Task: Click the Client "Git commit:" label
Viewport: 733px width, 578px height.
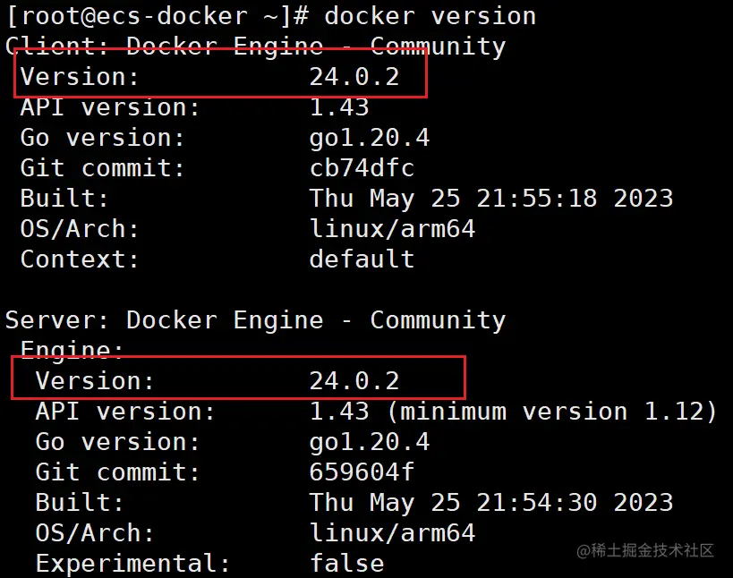Action: pyautogui.click(x=102, y=168)
